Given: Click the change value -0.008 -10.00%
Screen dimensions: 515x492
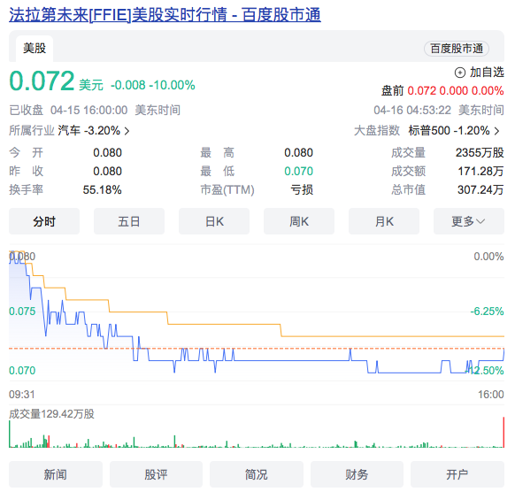Looking at the screenshot, I should [x=153, y=86].
